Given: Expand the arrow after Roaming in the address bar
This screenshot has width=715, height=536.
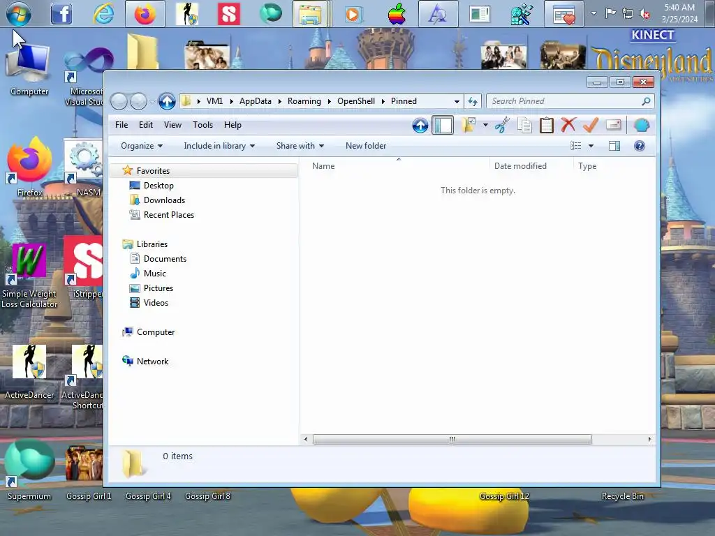Looking at the screenshot, I should pos(329,101).
